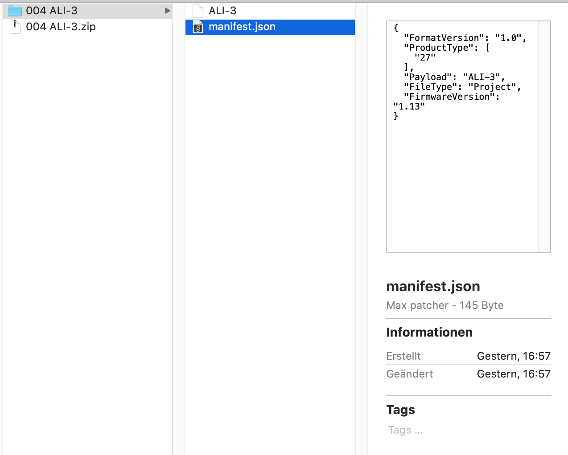Click the 004 ALI-3.zip archive icon
This screenshot has width=568, height=455.
[15, 27]
